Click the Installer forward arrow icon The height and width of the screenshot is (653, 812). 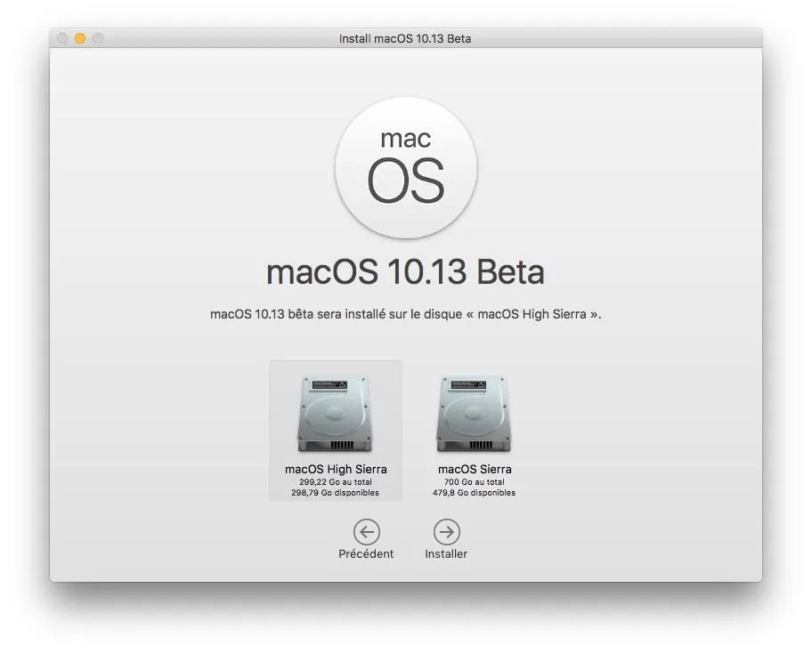pyautogui.click(x=446, y=532)
